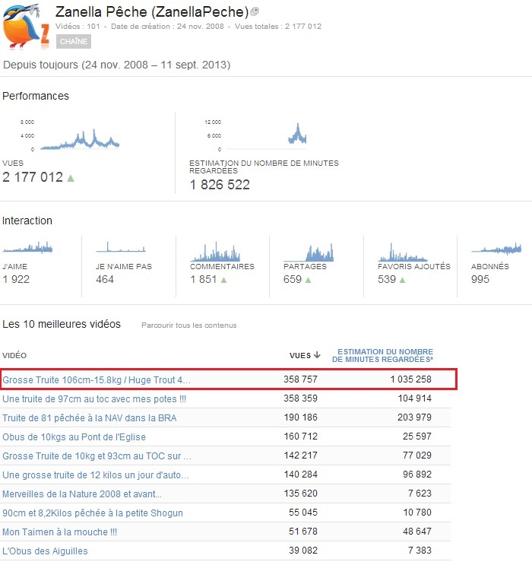Open video Mon Taimen à la mouche
The height and width of the screenshot is (565, 532).
pyautogui.click(x=59, y=532)
